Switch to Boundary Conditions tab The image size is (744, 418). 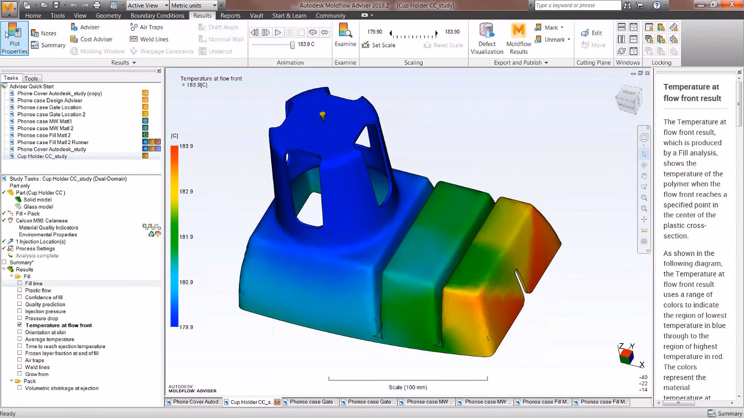point(157,16)
